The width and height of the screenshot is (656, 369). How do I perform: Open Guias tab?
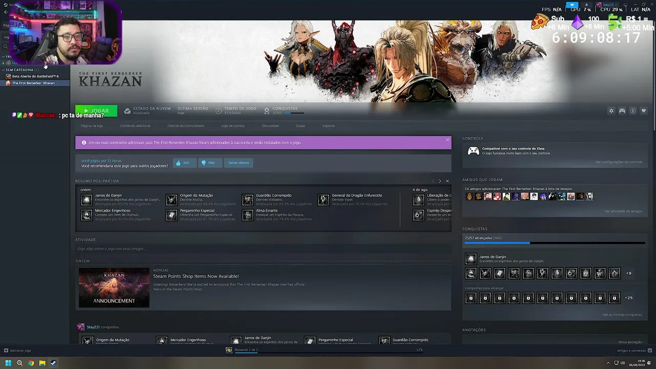click(x=300, y=126)
